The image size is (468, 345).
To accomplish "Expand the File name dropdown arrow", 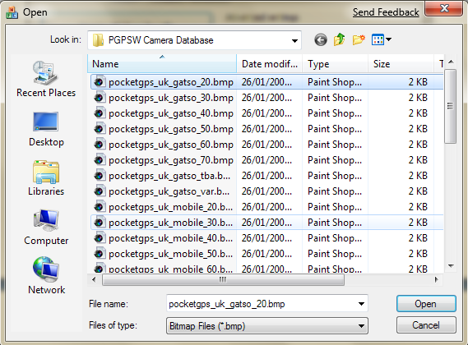I will pyautogui.click(x=361, y=304).
